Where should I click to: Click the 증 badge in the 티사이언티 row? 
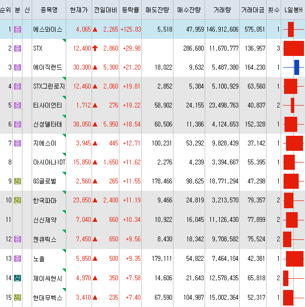point(18,106)
